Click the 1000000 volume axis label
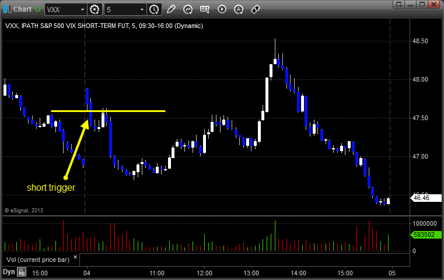444x280 pixels. point(425,223)
